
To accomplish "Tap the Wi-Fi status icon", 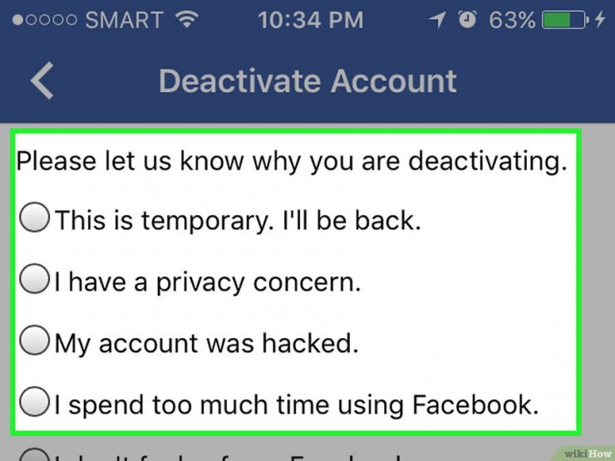I will click(187, 18).
